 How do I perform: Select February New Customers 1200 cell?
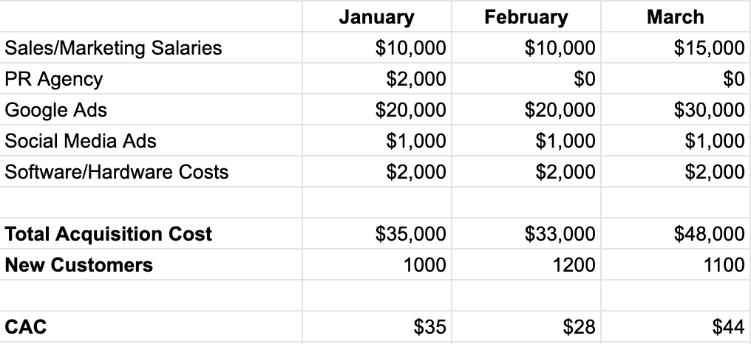pyautogui.click(x=572, y=265)
